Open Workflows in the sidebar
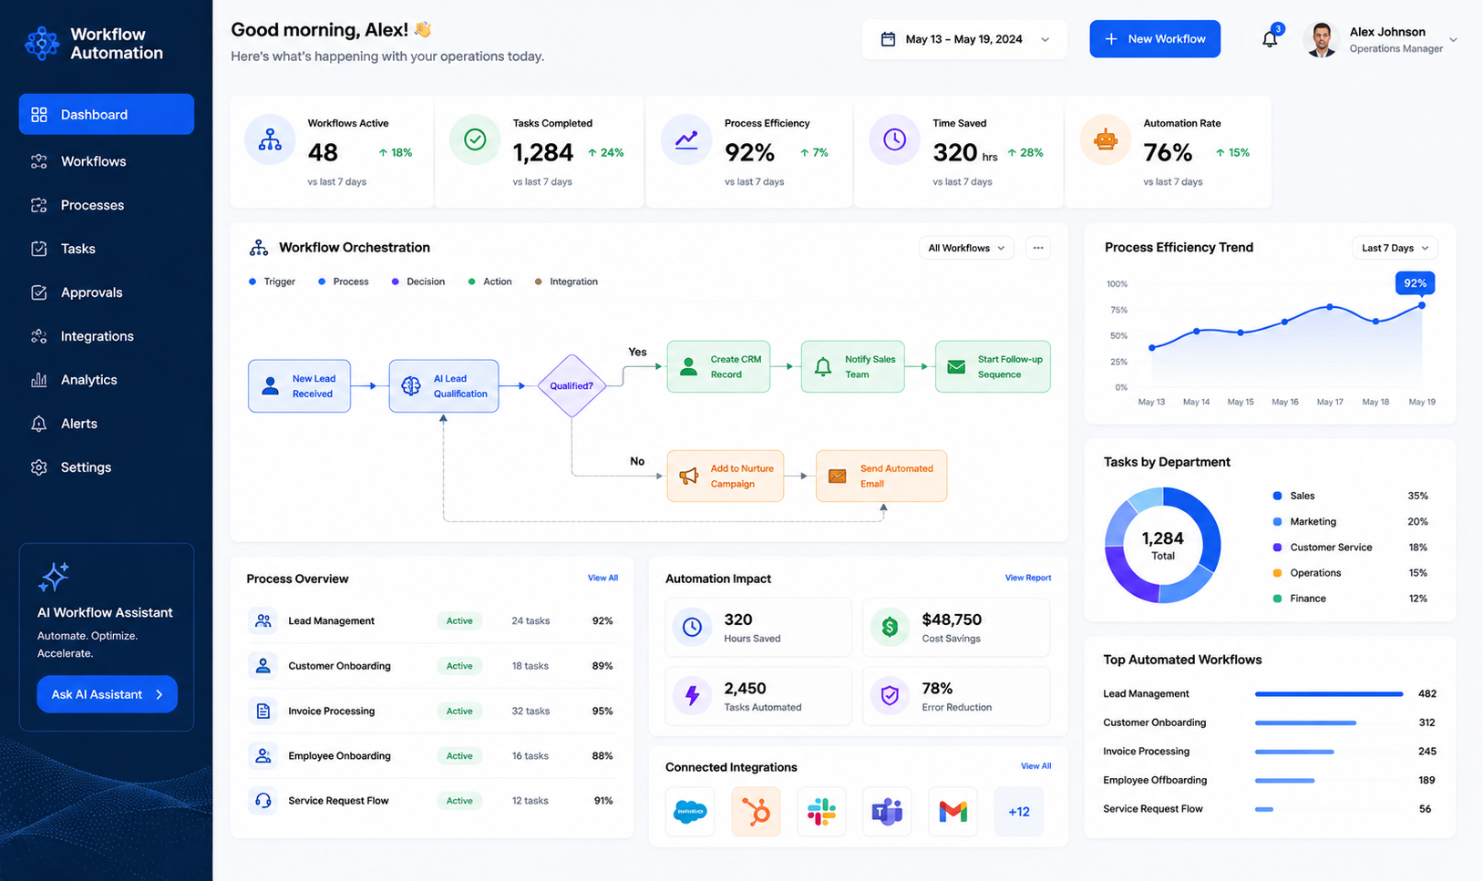This screenshot has width=1483, height=881. 107,161
